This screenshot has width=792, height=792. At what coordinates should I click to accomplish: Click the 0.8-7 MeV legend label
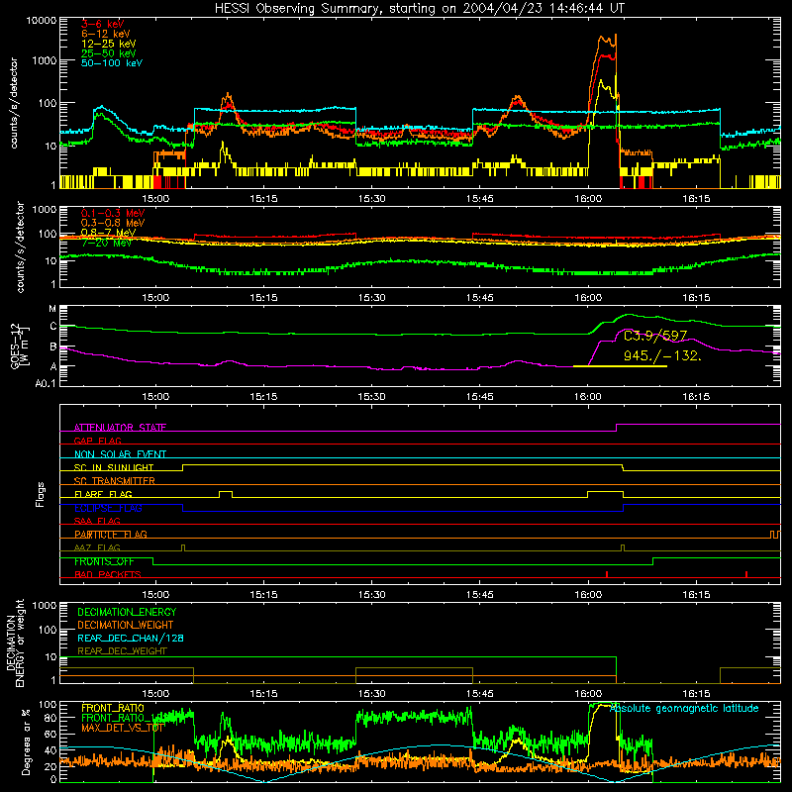(x=108, y=233)
